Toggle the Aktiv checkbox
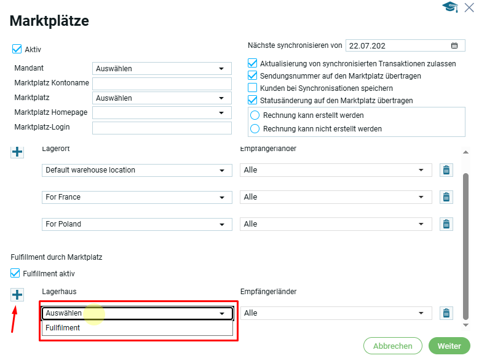 pos(17,49)
